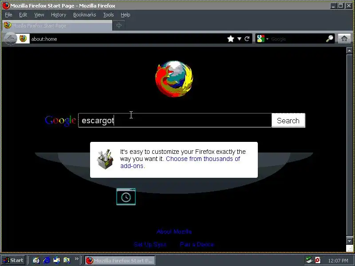
Task: Click the vertical scrollbar down arrow
Action: pos(349,241)
